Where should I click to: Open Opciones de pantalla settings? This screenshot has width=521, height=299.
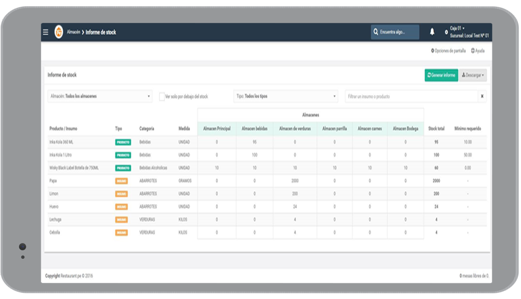(448, 51)
